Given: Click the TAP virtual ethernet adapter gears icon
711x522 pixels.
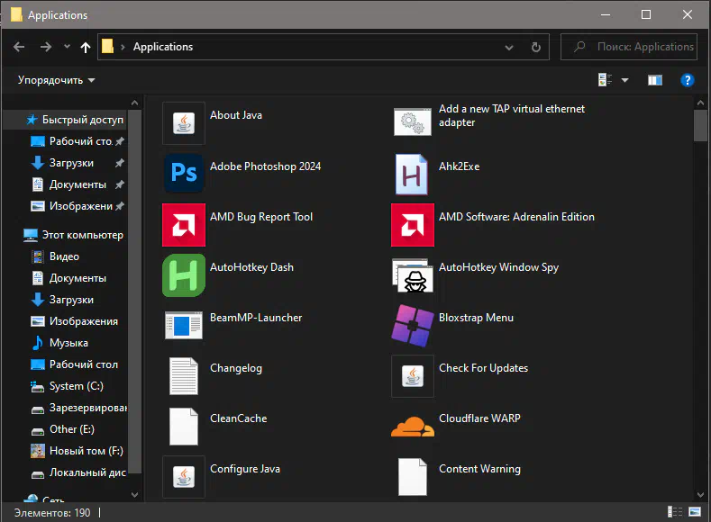Looking at the screenshot, I should click(x=413, y=121).
